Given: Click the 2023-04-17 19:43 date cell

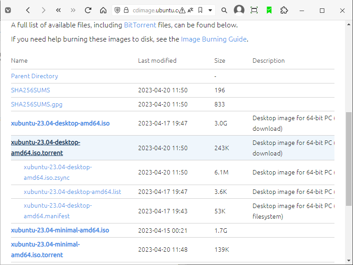Looking at the screenshot, I should tap(163, 211).
